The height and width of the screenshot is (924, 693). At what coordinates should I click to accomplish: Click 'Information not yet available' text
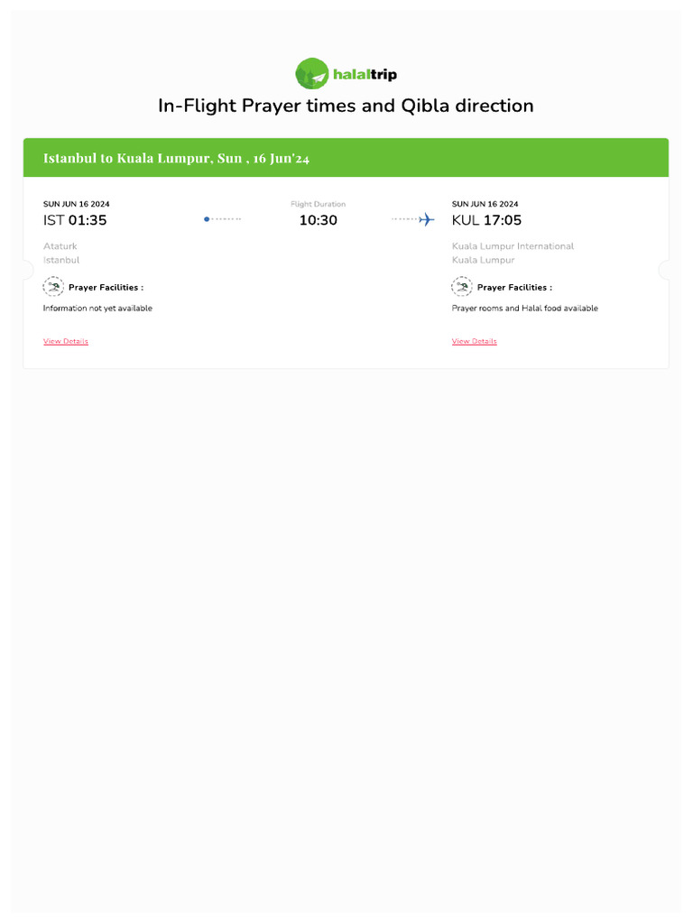pos(97,309)
